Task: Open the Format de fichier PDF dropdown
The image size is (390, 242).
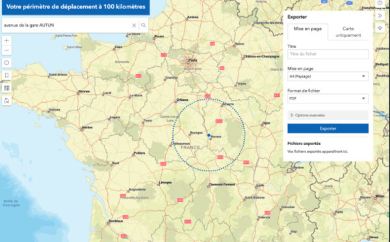Action: (328, 98)
